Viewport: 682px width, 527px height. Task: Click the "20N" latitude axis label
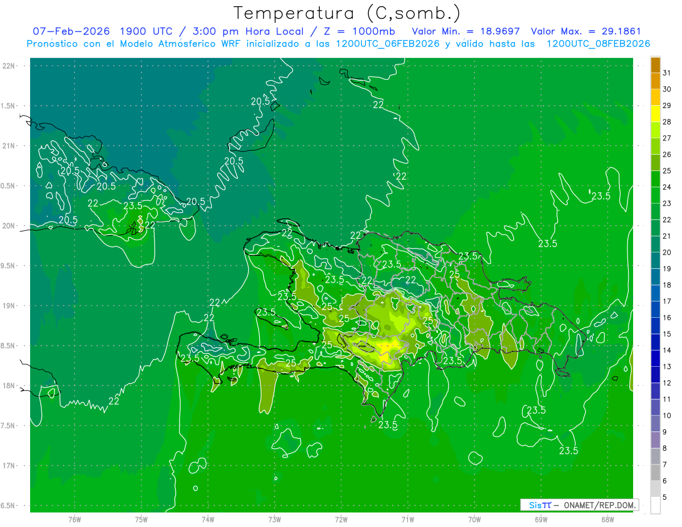9,226
